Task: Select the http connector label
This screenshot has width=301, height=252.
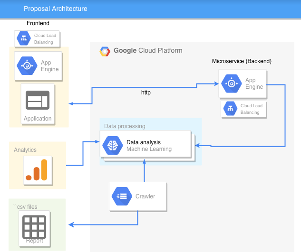Action: (x=146, y=93)
